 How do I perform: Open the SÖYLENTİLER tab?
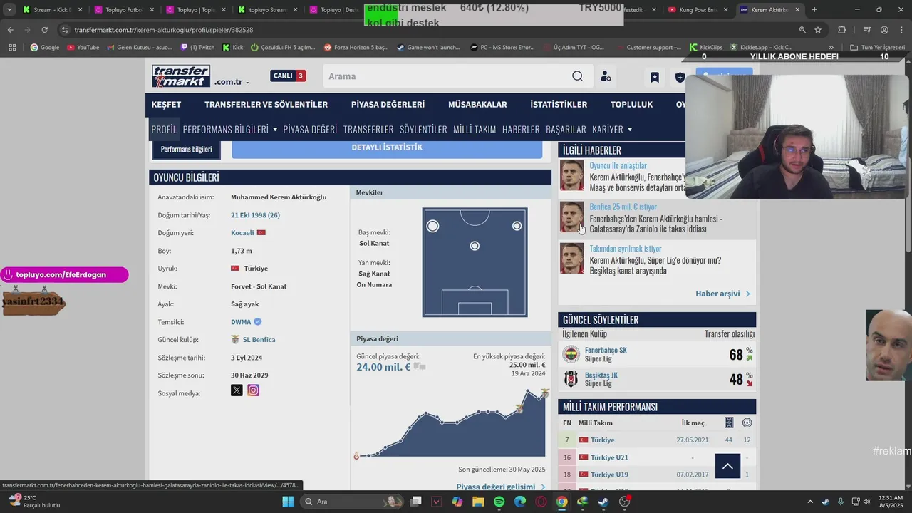pos(423,129)
